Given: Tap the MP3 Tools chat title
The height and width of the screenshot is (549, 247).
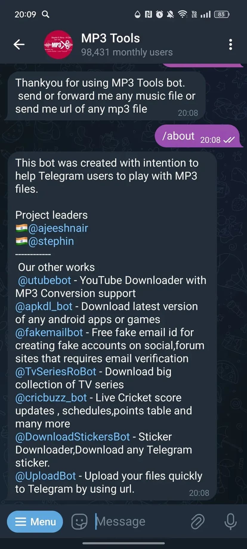Looking at the screenshot, I should (110, 38).
